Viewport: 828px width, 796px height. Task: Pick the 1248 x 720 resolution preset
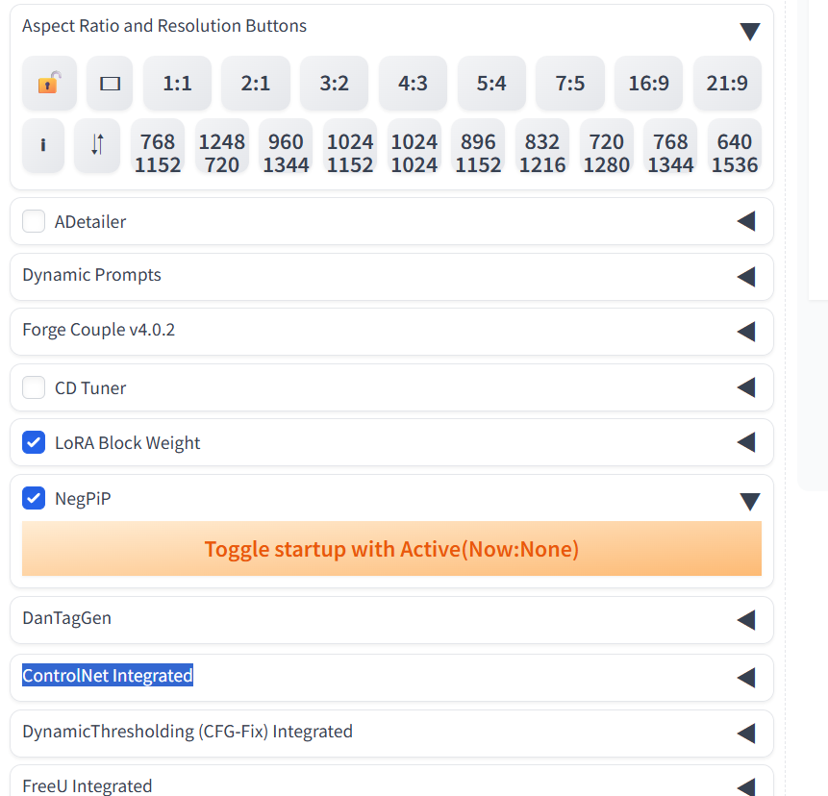click(x=222, y=153)
